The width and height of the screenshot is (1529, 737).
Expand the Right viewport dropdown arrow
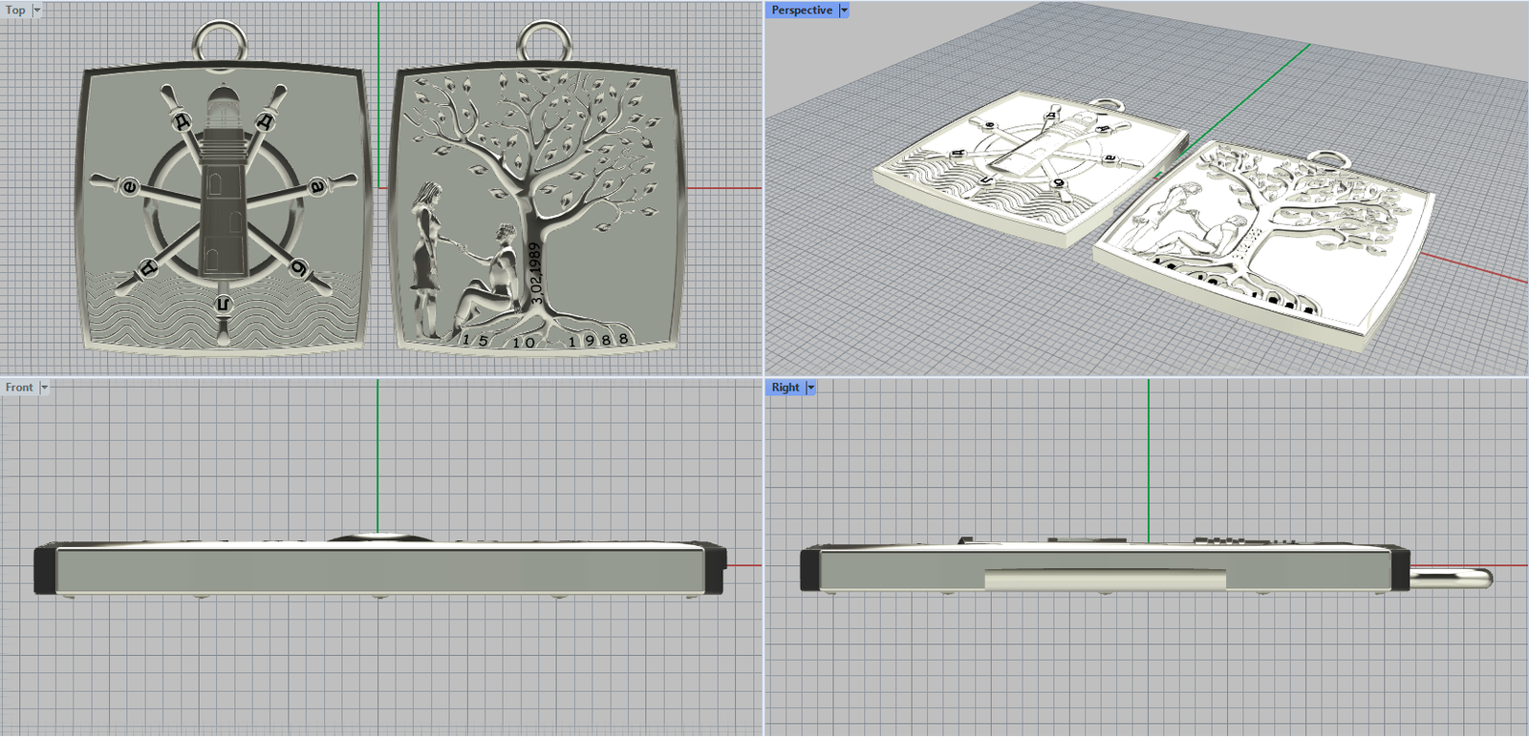click(811, 388)
